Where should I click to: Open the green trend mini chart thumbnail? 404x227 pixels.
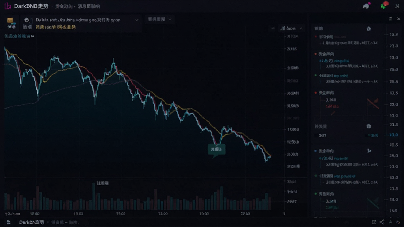[x=373, y=203]
